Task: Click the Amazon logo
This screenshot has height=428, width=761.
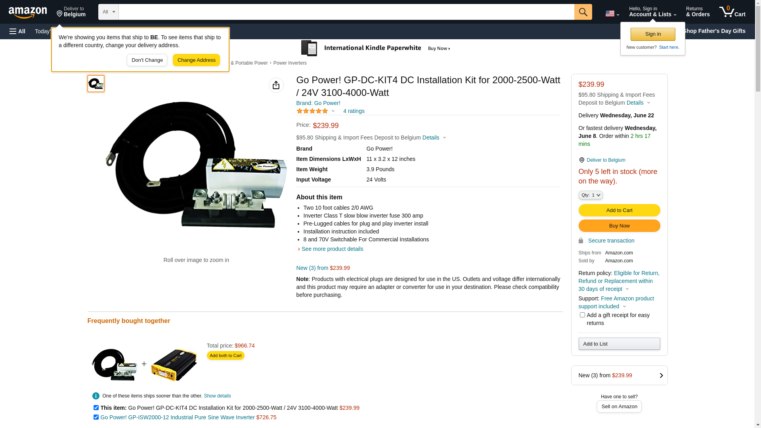Action: (28, 12)
